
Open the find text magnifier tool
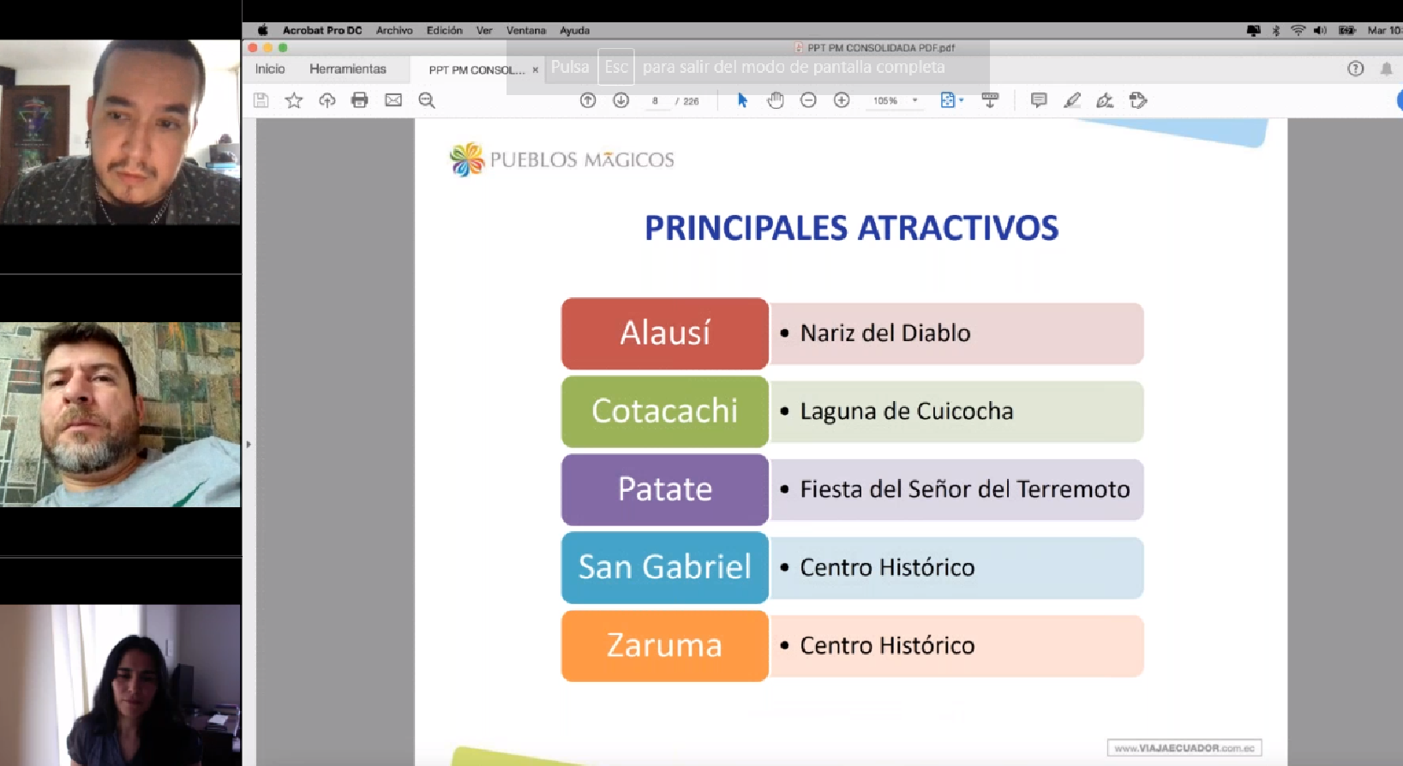click(427, 100)
